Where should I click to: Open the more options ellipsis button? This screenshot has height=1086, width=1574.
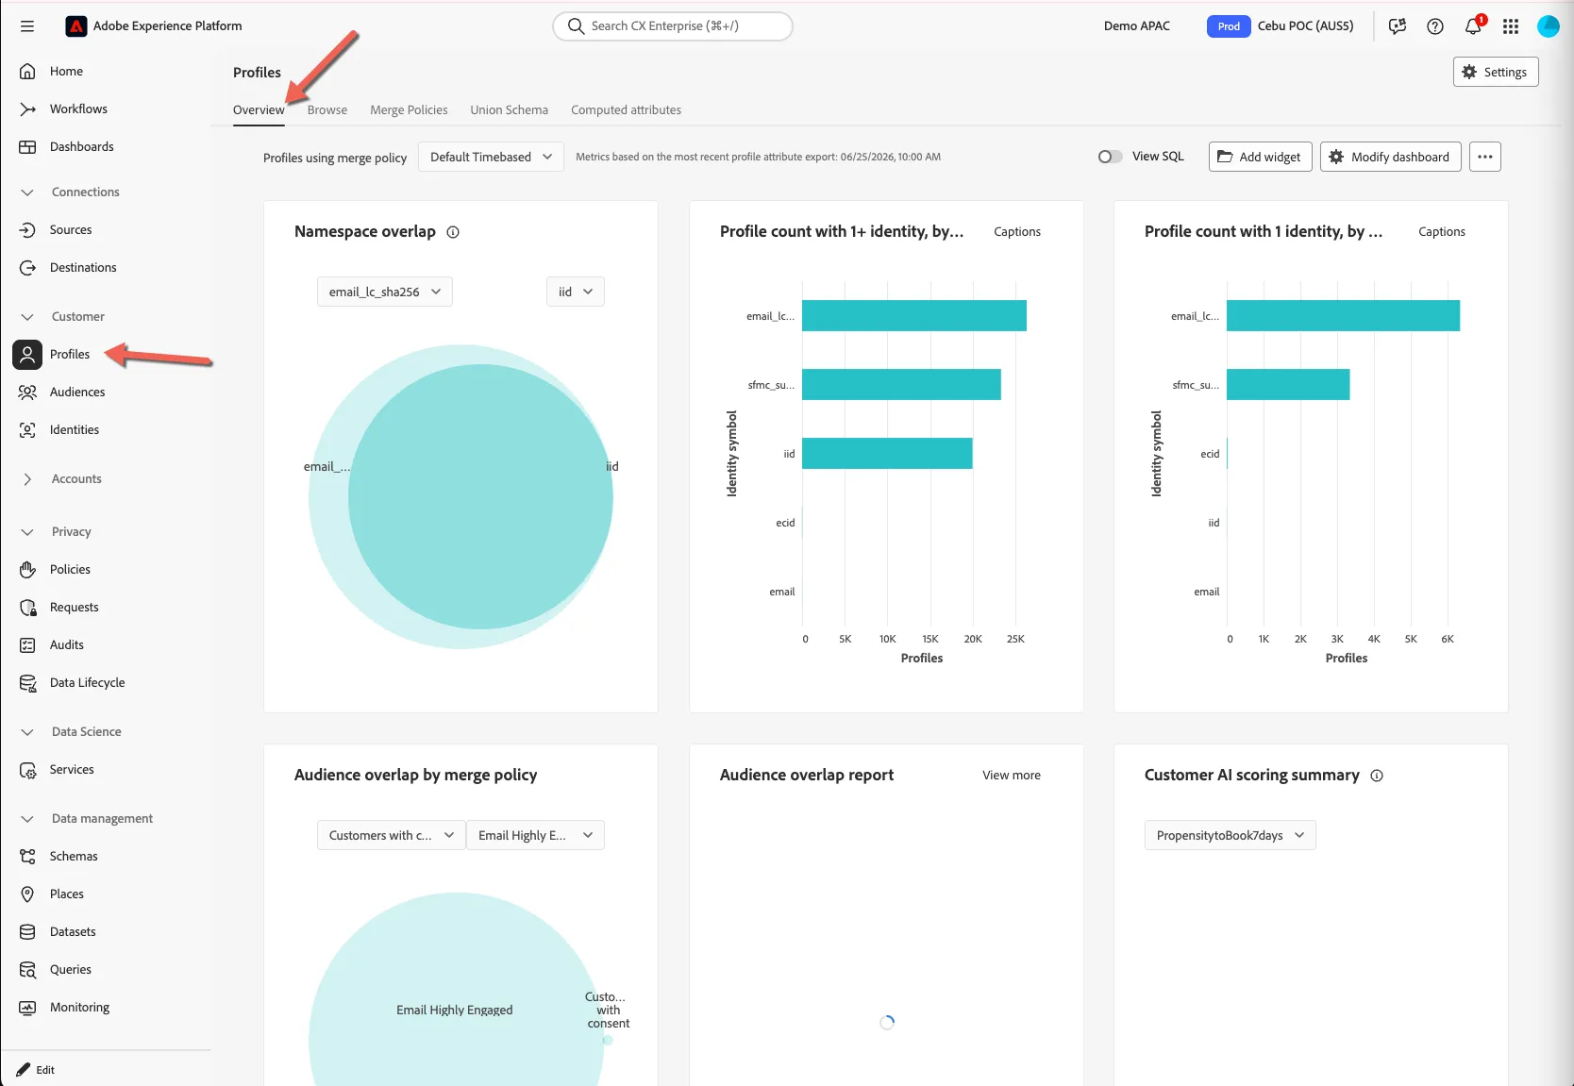(x=1485, y=157)
